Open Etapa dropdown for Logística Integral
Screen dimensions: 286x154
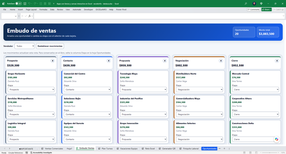[x=31, y=139]
